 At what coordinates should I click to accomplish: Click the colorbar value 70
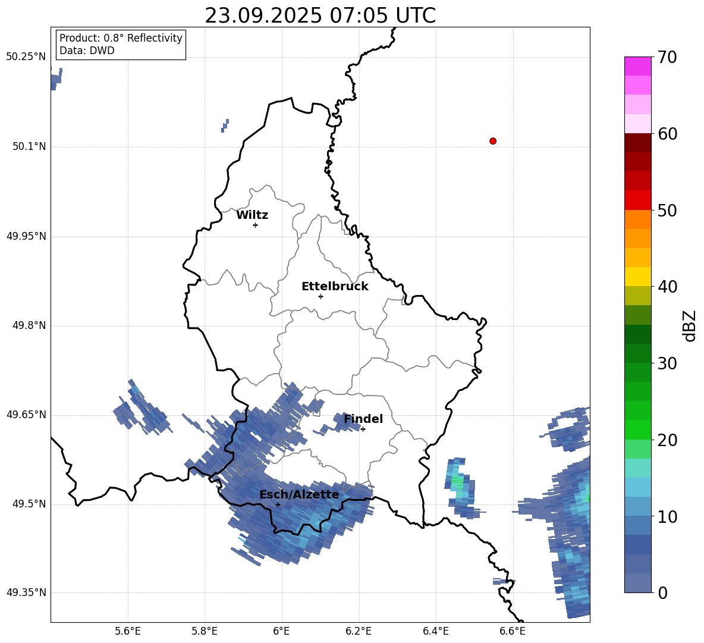click(x=667, y=57)
